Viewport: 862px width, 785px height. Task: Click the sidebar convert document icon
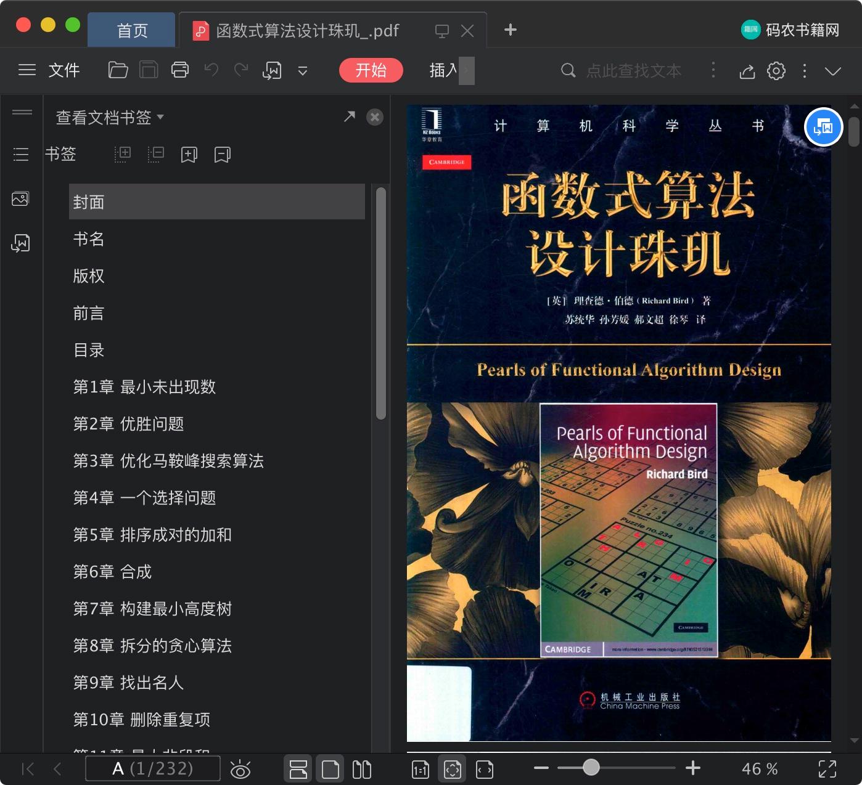pos(20,243)
